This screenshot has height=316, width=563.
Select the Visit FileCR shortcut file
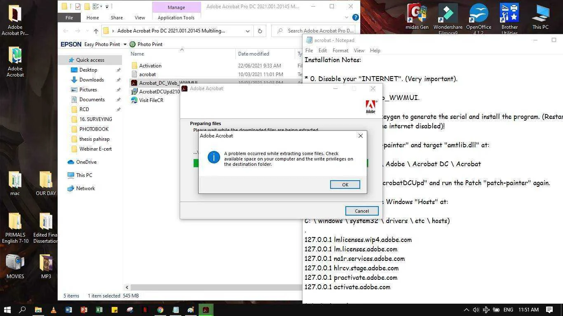coord(151,100)
